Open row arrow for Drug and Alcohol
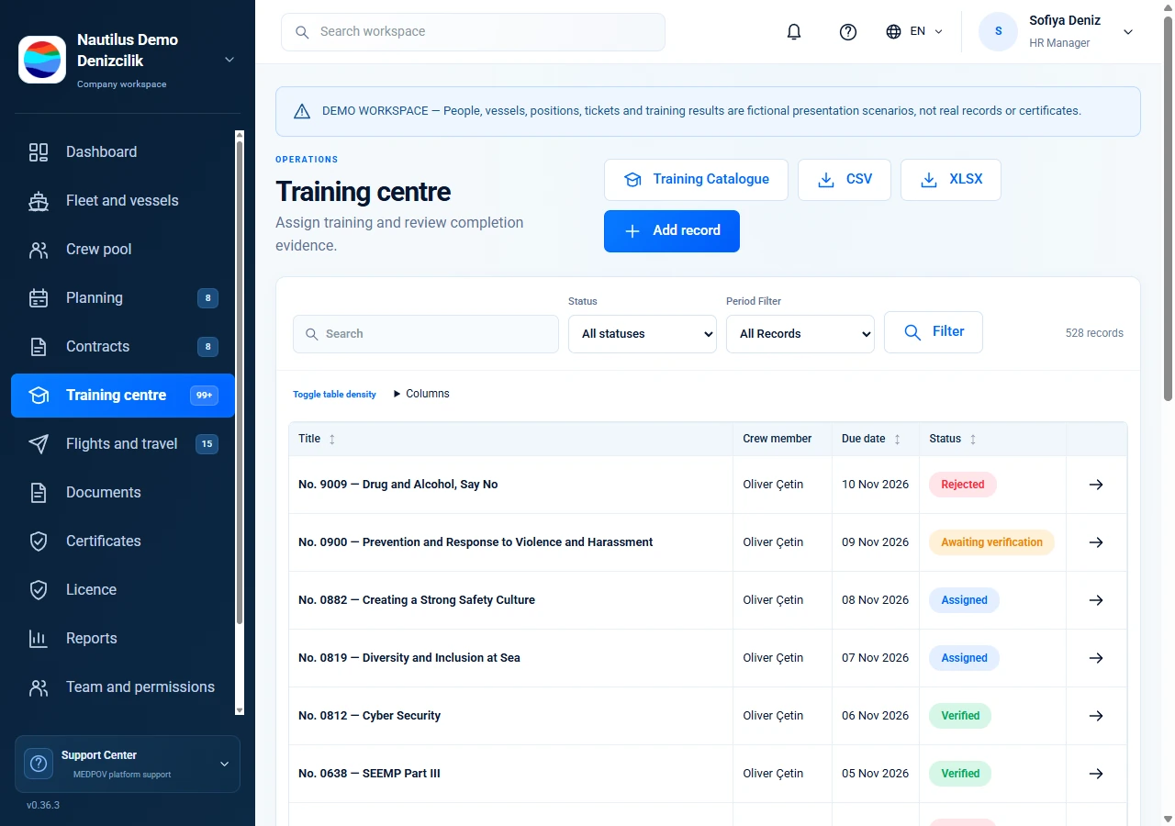Viewport: 1175px width, 826px height. coord(1096,485)
